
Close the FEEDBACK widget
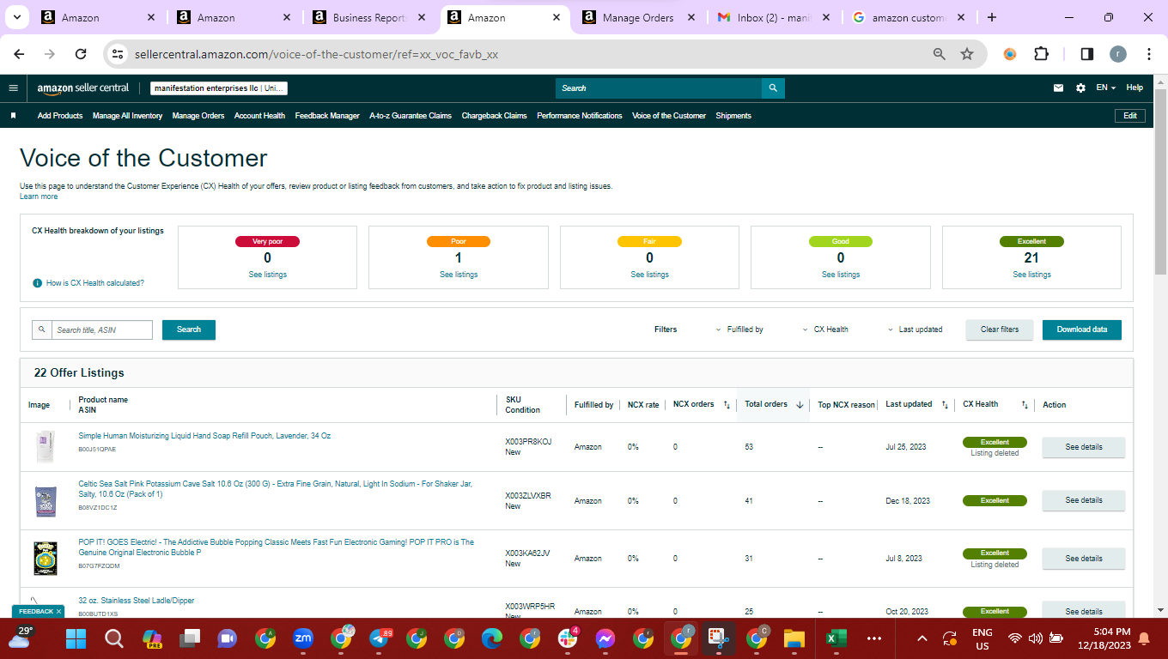(58, 611)
